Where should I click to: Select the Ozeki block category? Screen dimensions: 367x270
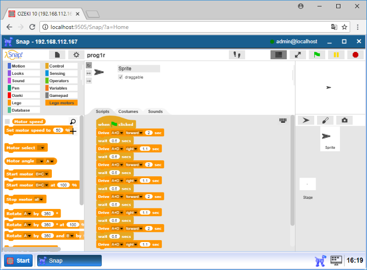[24, 96]
